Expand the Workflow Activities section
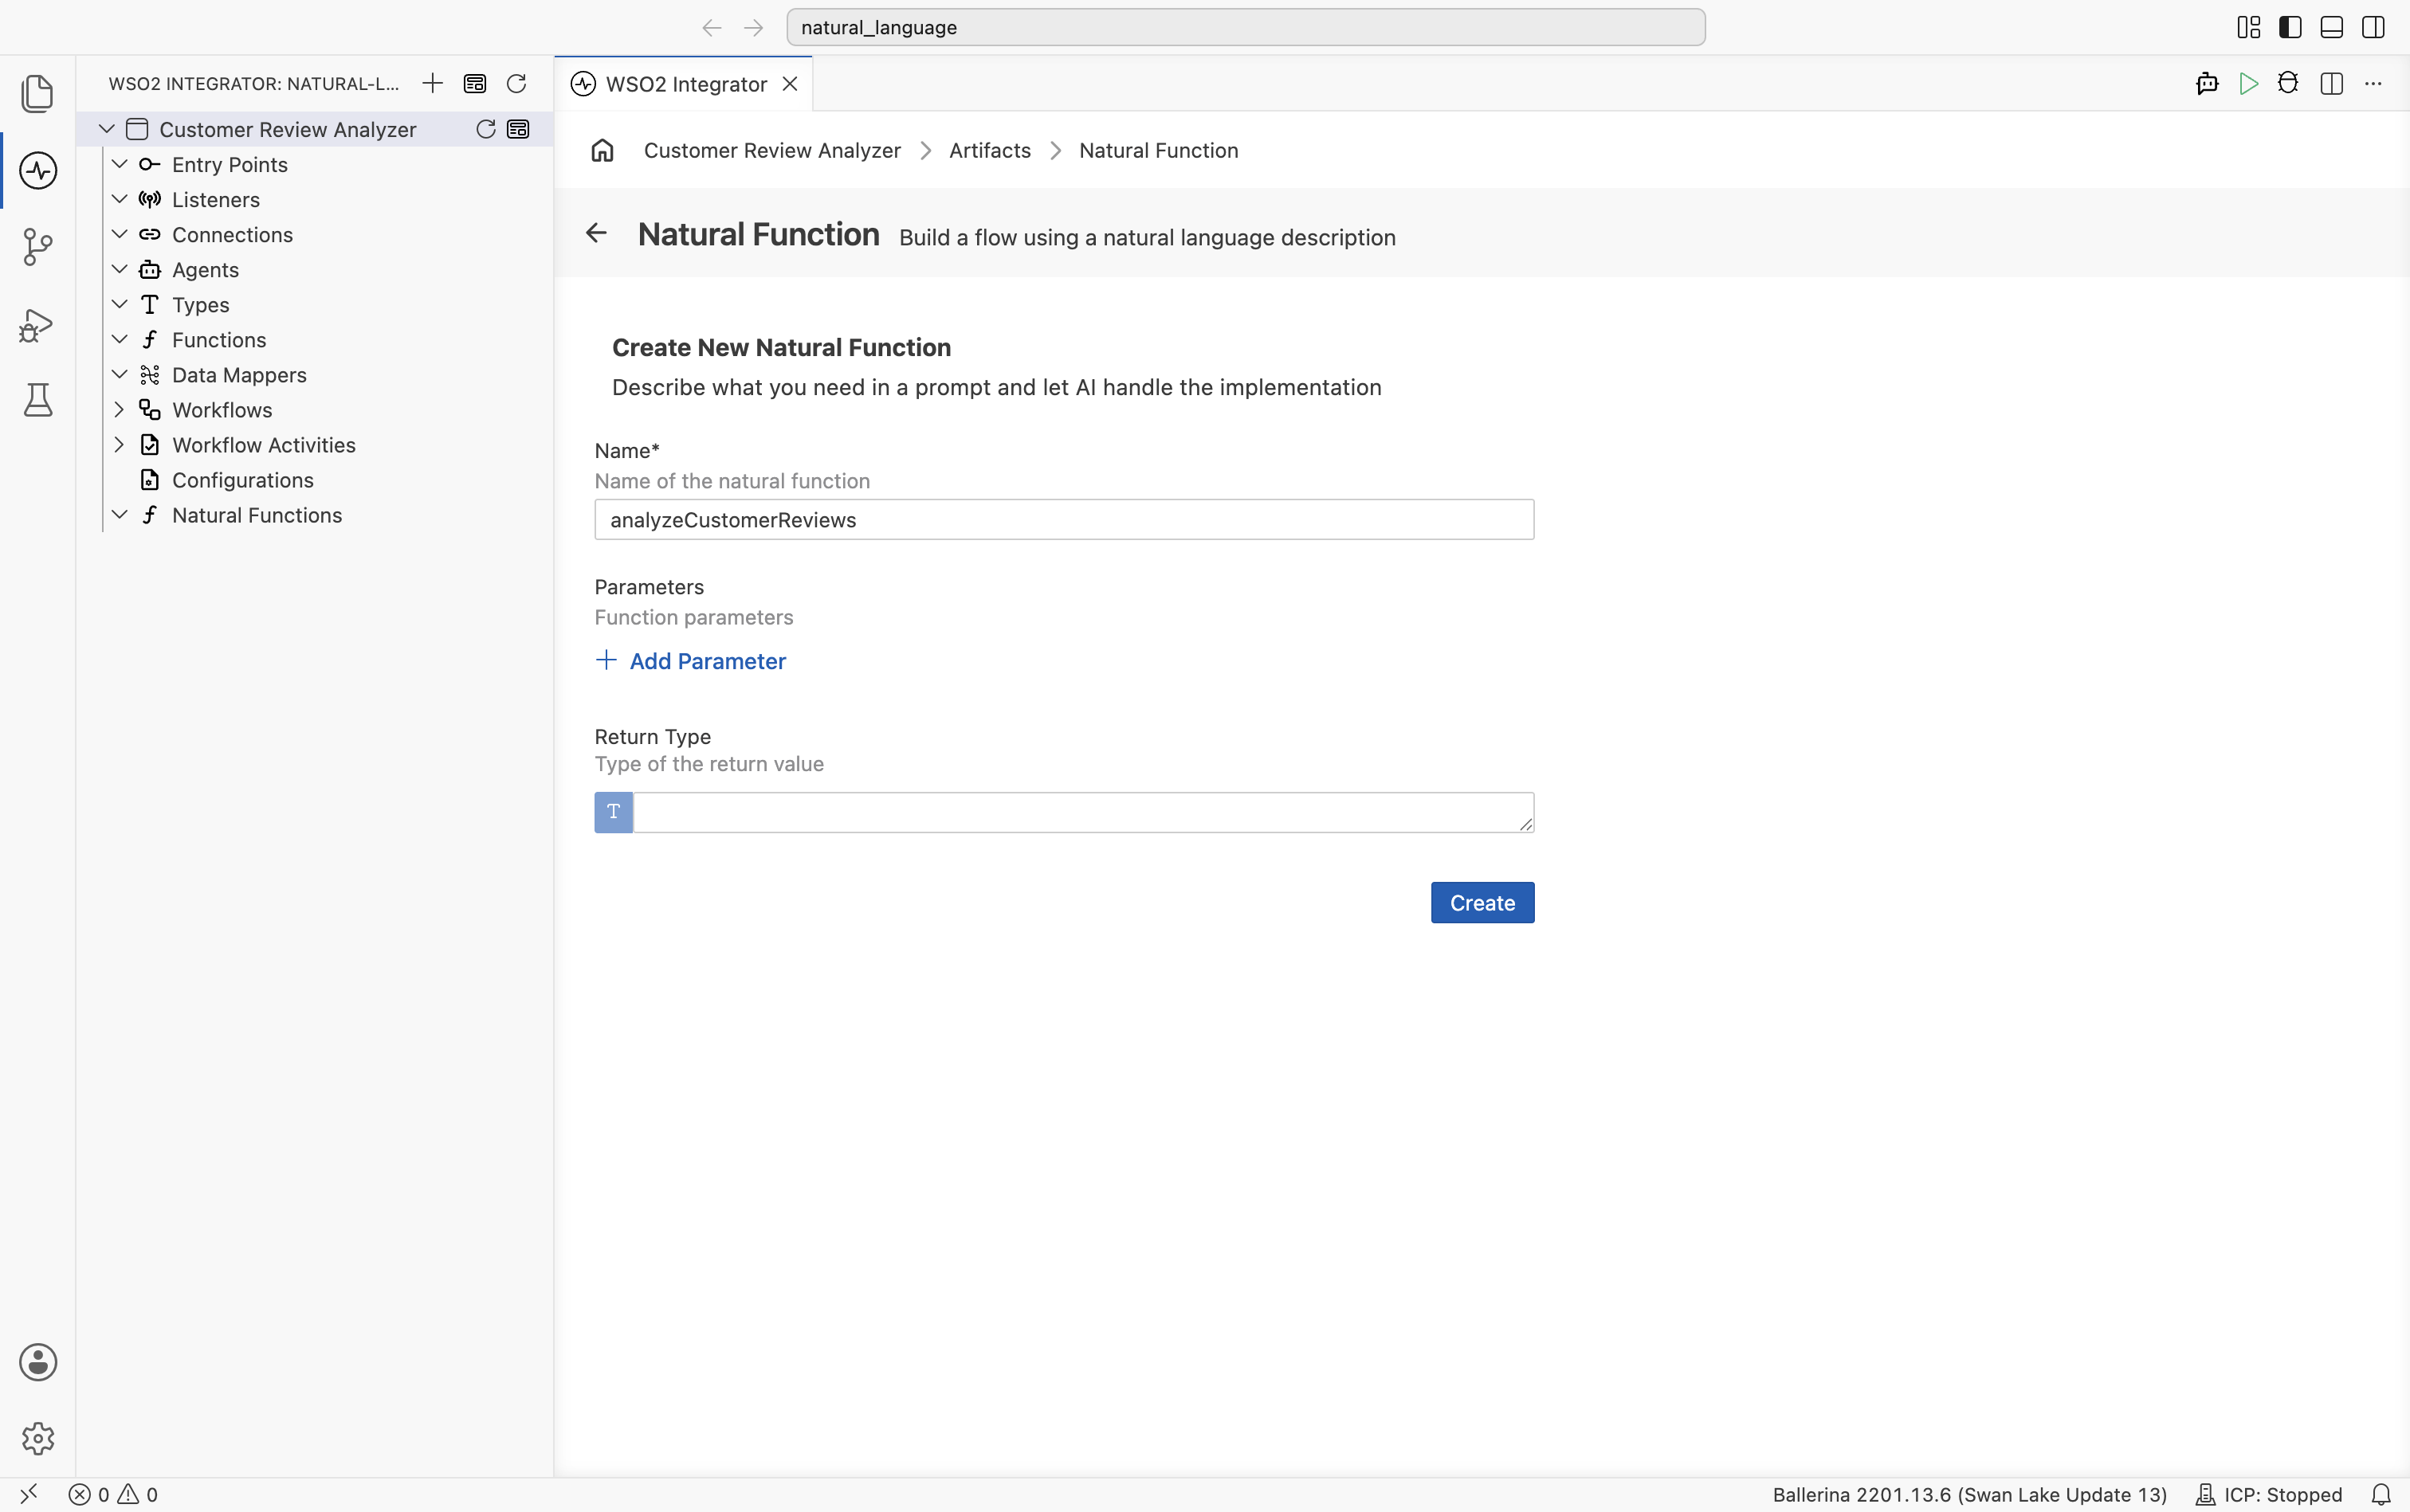 click(119, 444)
